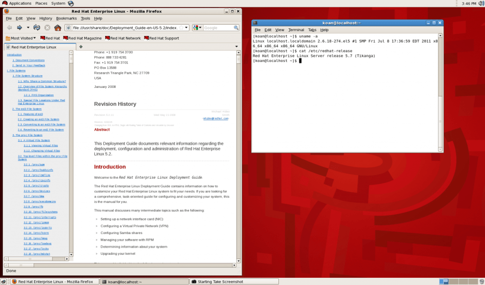The height and width of the screenshot is (285, 485).
Task: Click the contents sidebar vertical scrollbar
Action: (x=71, y=153)
